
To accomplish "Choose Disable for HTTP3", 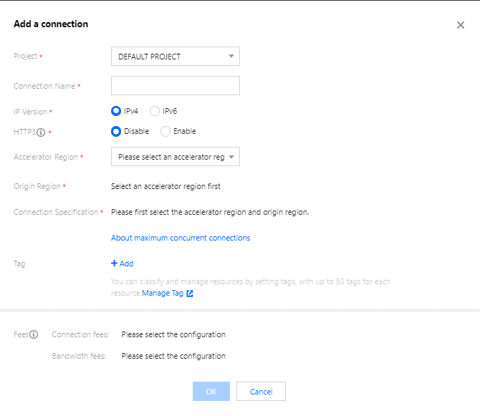I will [x=116, y=131].
